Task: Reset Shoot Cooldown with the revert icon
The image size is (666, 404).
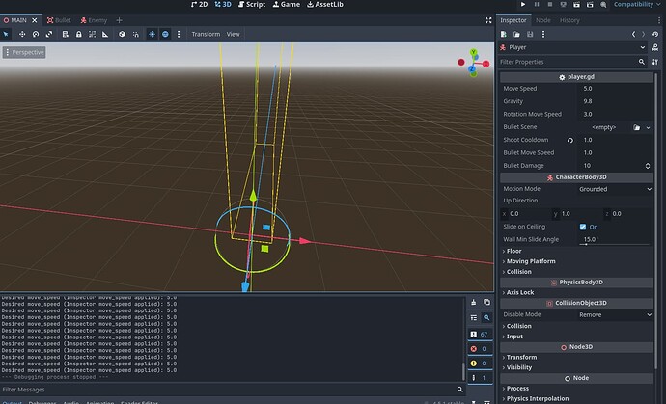Action: (570, 140)
